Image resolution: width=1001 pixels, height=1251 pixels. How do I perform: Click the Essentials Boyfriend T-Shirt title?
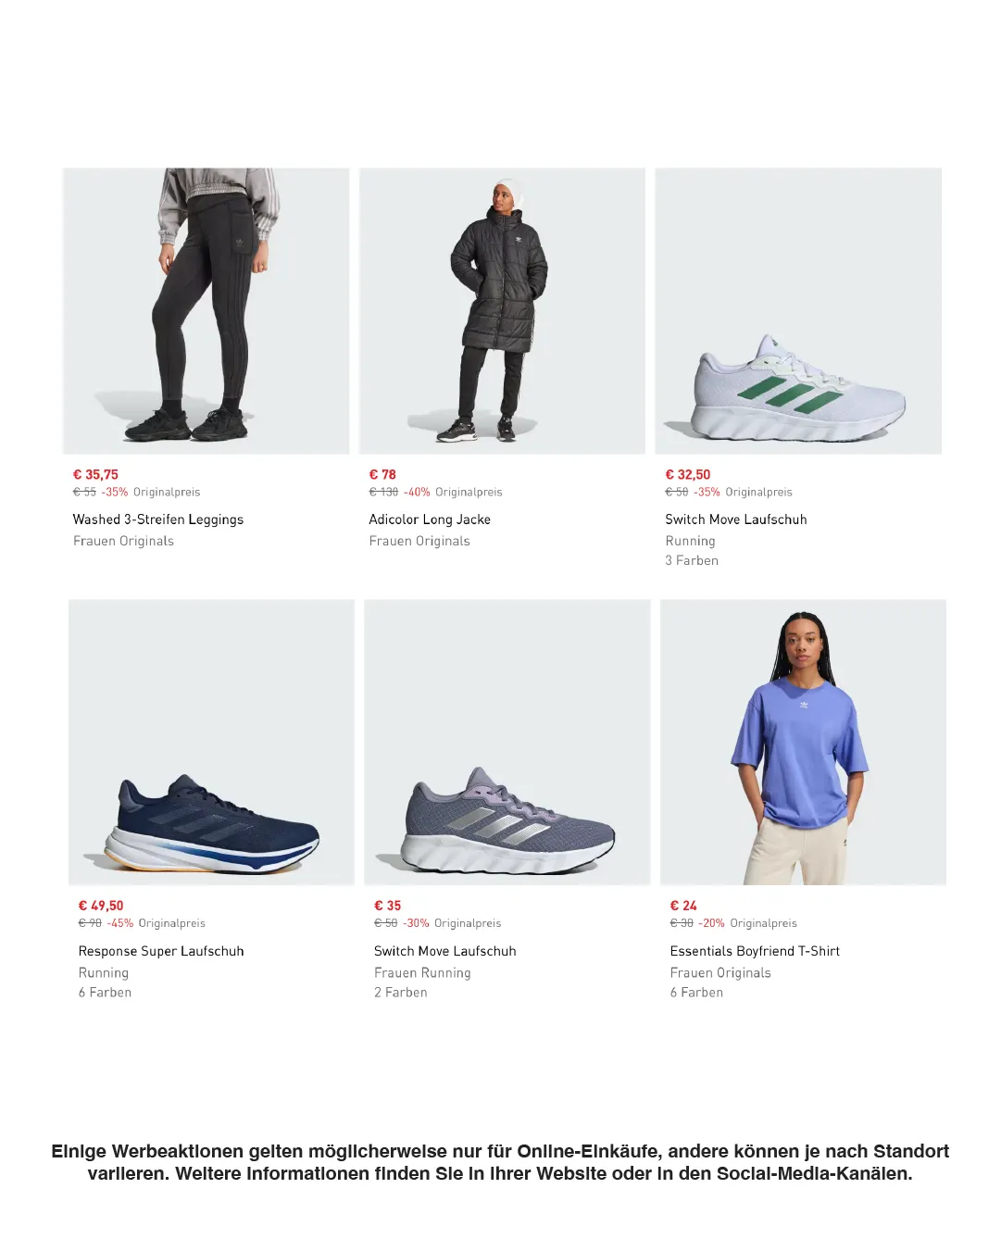tap(755, 951)
